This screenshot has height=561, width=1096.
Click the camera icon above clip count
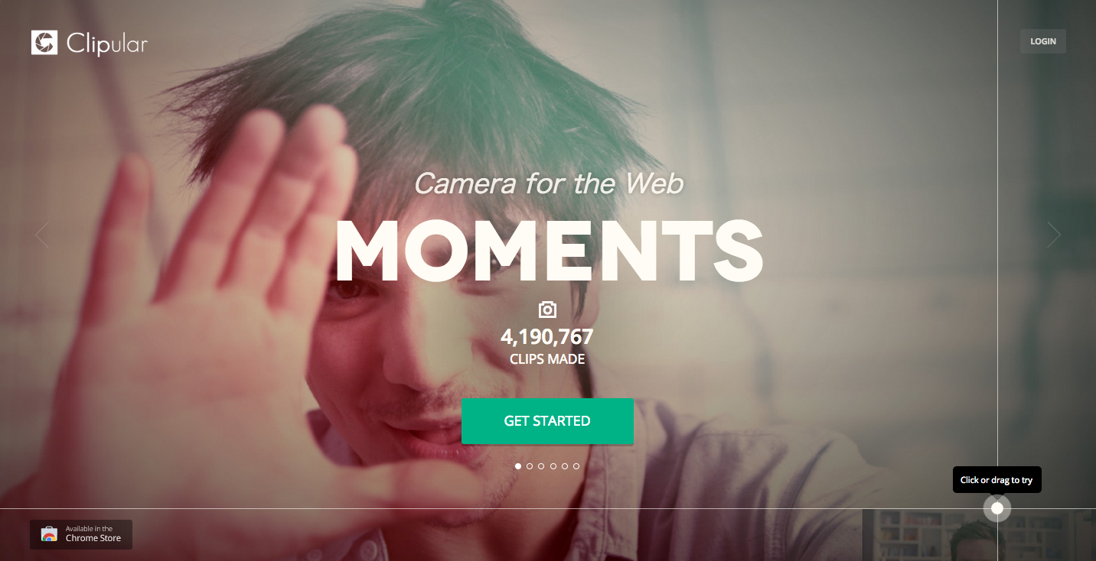click(547, 310)
